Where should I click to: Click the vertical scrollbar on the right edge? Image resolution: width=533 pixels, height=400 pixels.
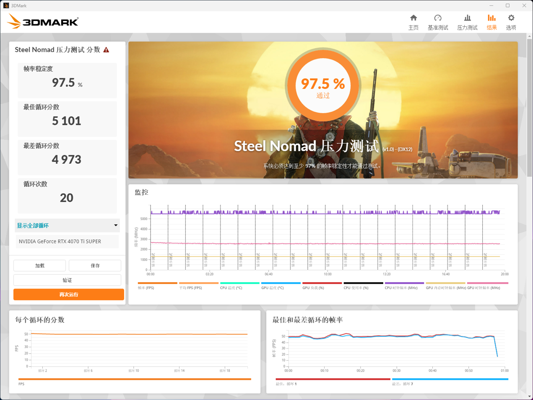[x=529, y=105]
